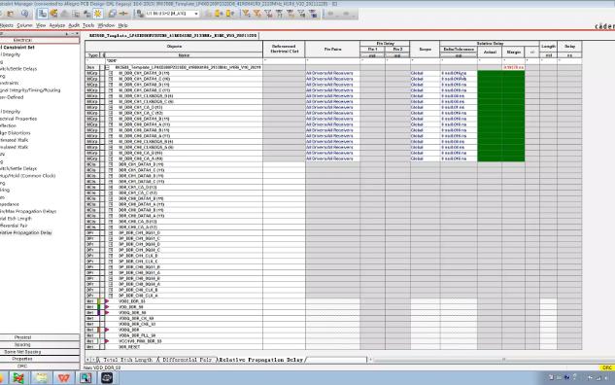Click the WPS Office icon in the taskbar

click(64, 377)
